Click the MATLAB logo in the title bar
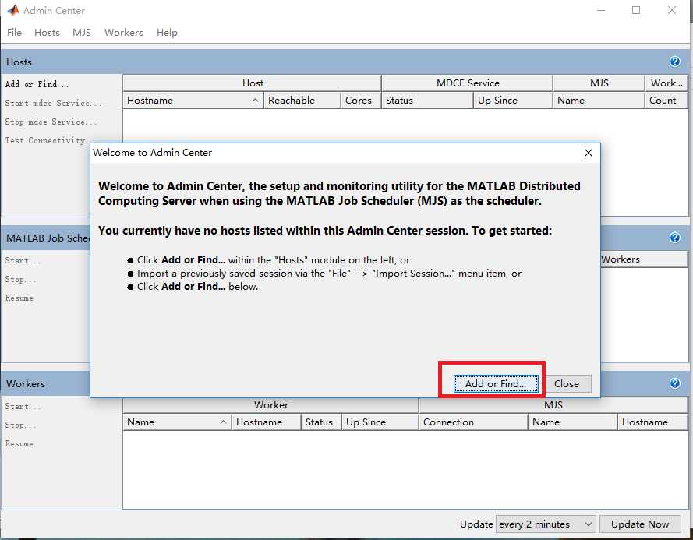Image resolution: width=693 pixels, height=540 pixels. click(13, 10)
